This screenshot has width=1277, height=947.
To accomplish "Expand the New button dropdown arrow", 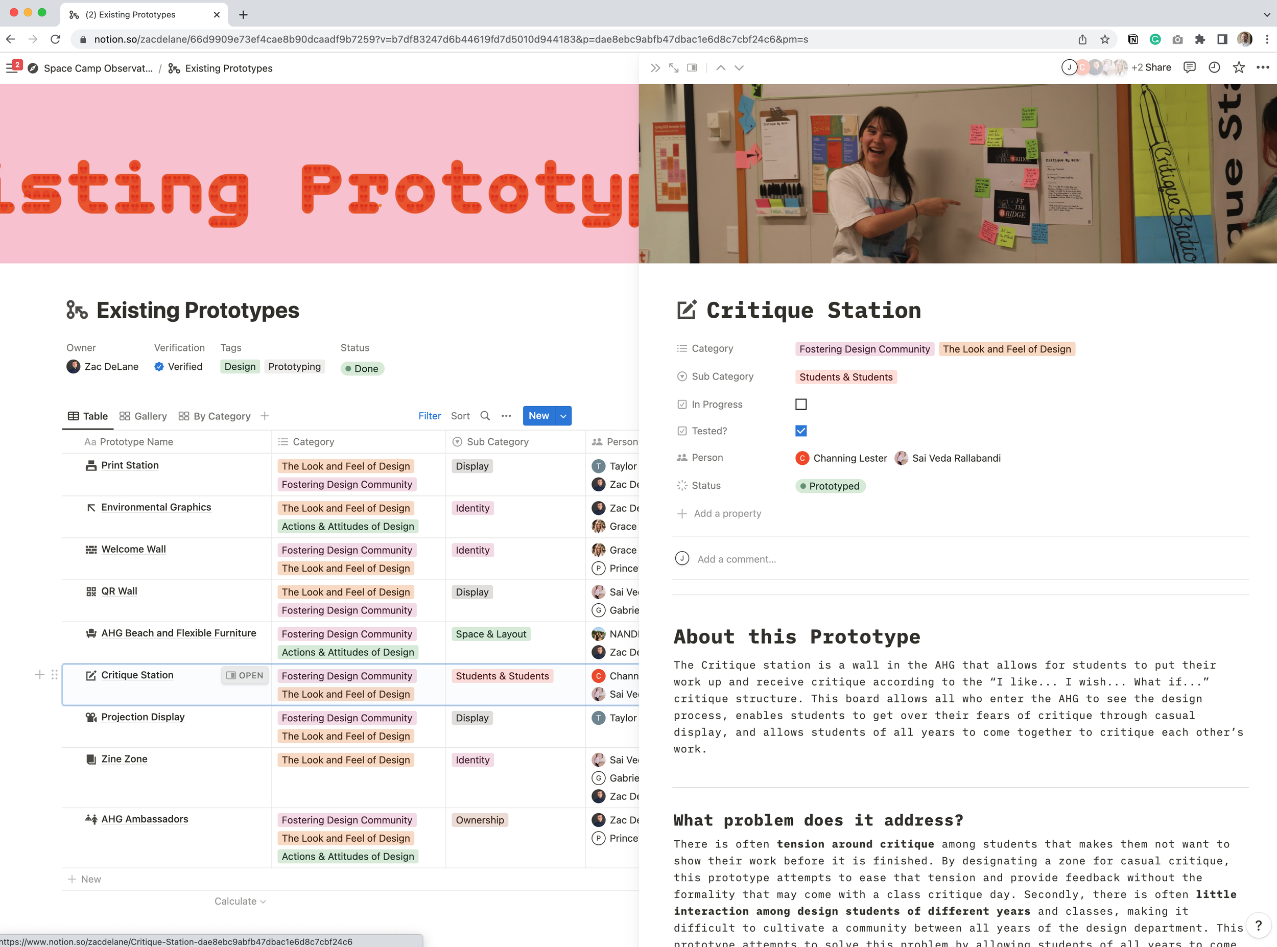I will point(563,416).
